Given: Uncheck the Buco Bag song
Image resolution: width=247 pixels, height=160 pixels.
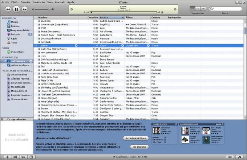Looking at the screenshot, I should 39,21.
